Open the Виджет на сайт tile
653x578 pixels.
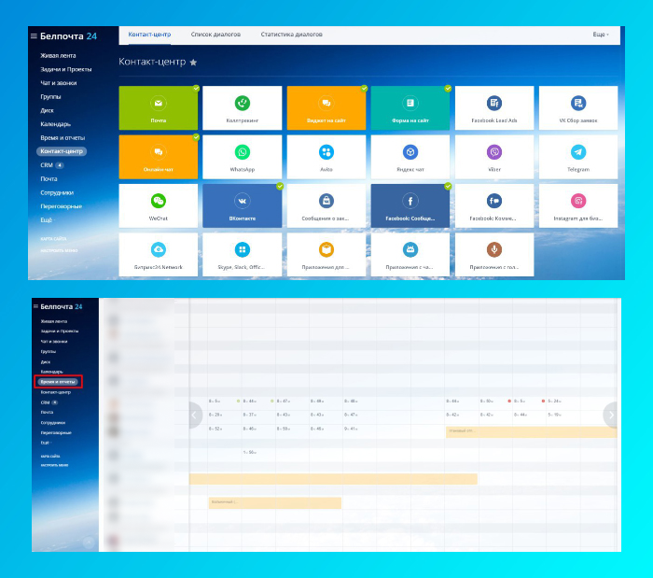point(326,108)
